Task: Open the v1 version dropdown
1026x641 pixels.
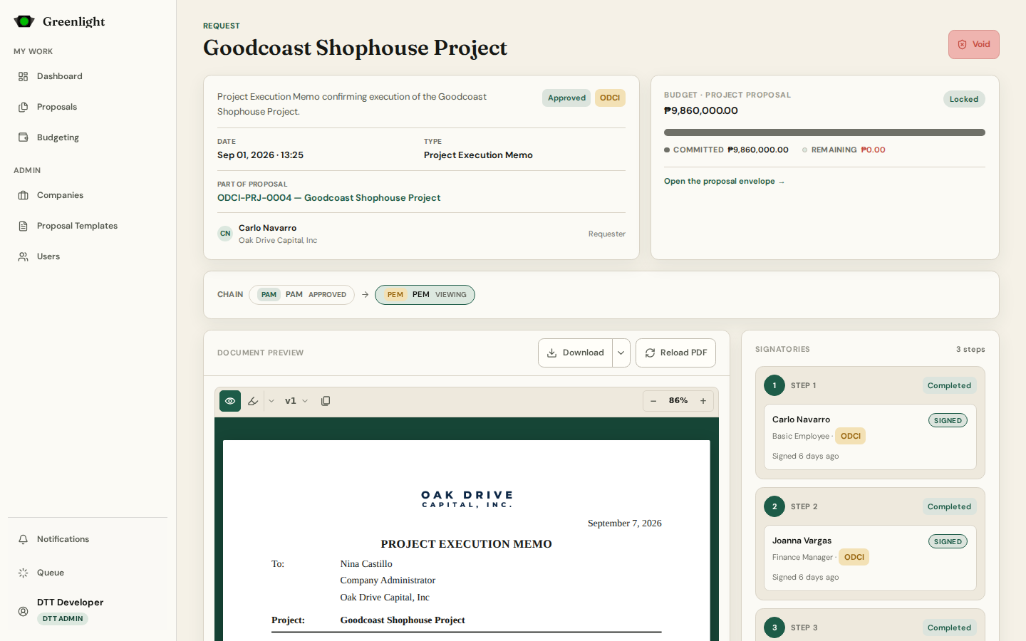Action: click(296, 401)
